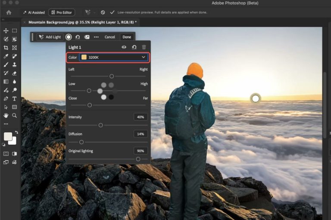Click the Intensity 40% value field
The height and width of the screenshot is (220, 331).
141,117
